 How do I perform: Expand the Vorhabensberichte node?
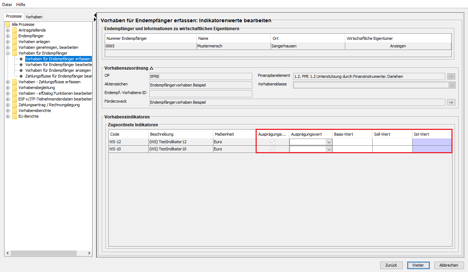coord(8,111)
